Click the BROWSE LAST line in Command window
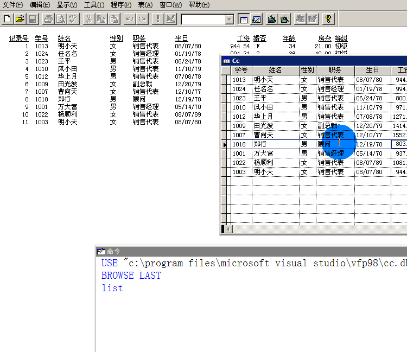This screenshot has width=407, height=352. tap(131, 276)
